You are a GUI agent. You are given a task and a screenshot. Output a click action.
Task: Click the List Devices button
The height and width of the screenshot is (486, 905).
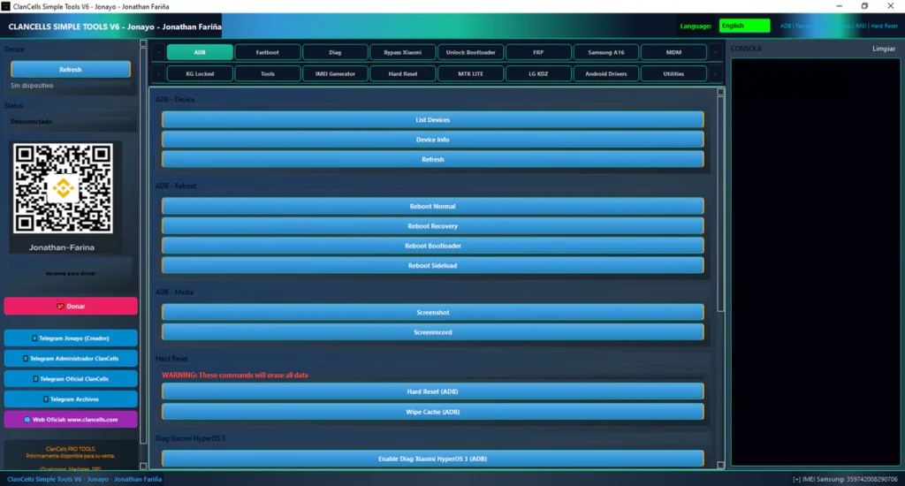pyautogui.click(x=432, y=119)
